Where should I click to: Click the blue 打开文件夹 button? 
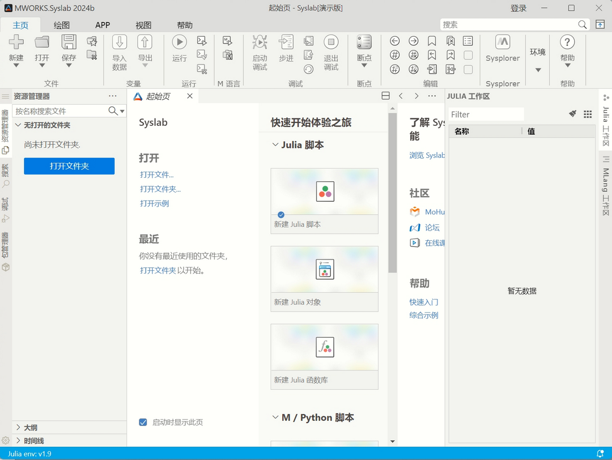[x=69, y=166]
